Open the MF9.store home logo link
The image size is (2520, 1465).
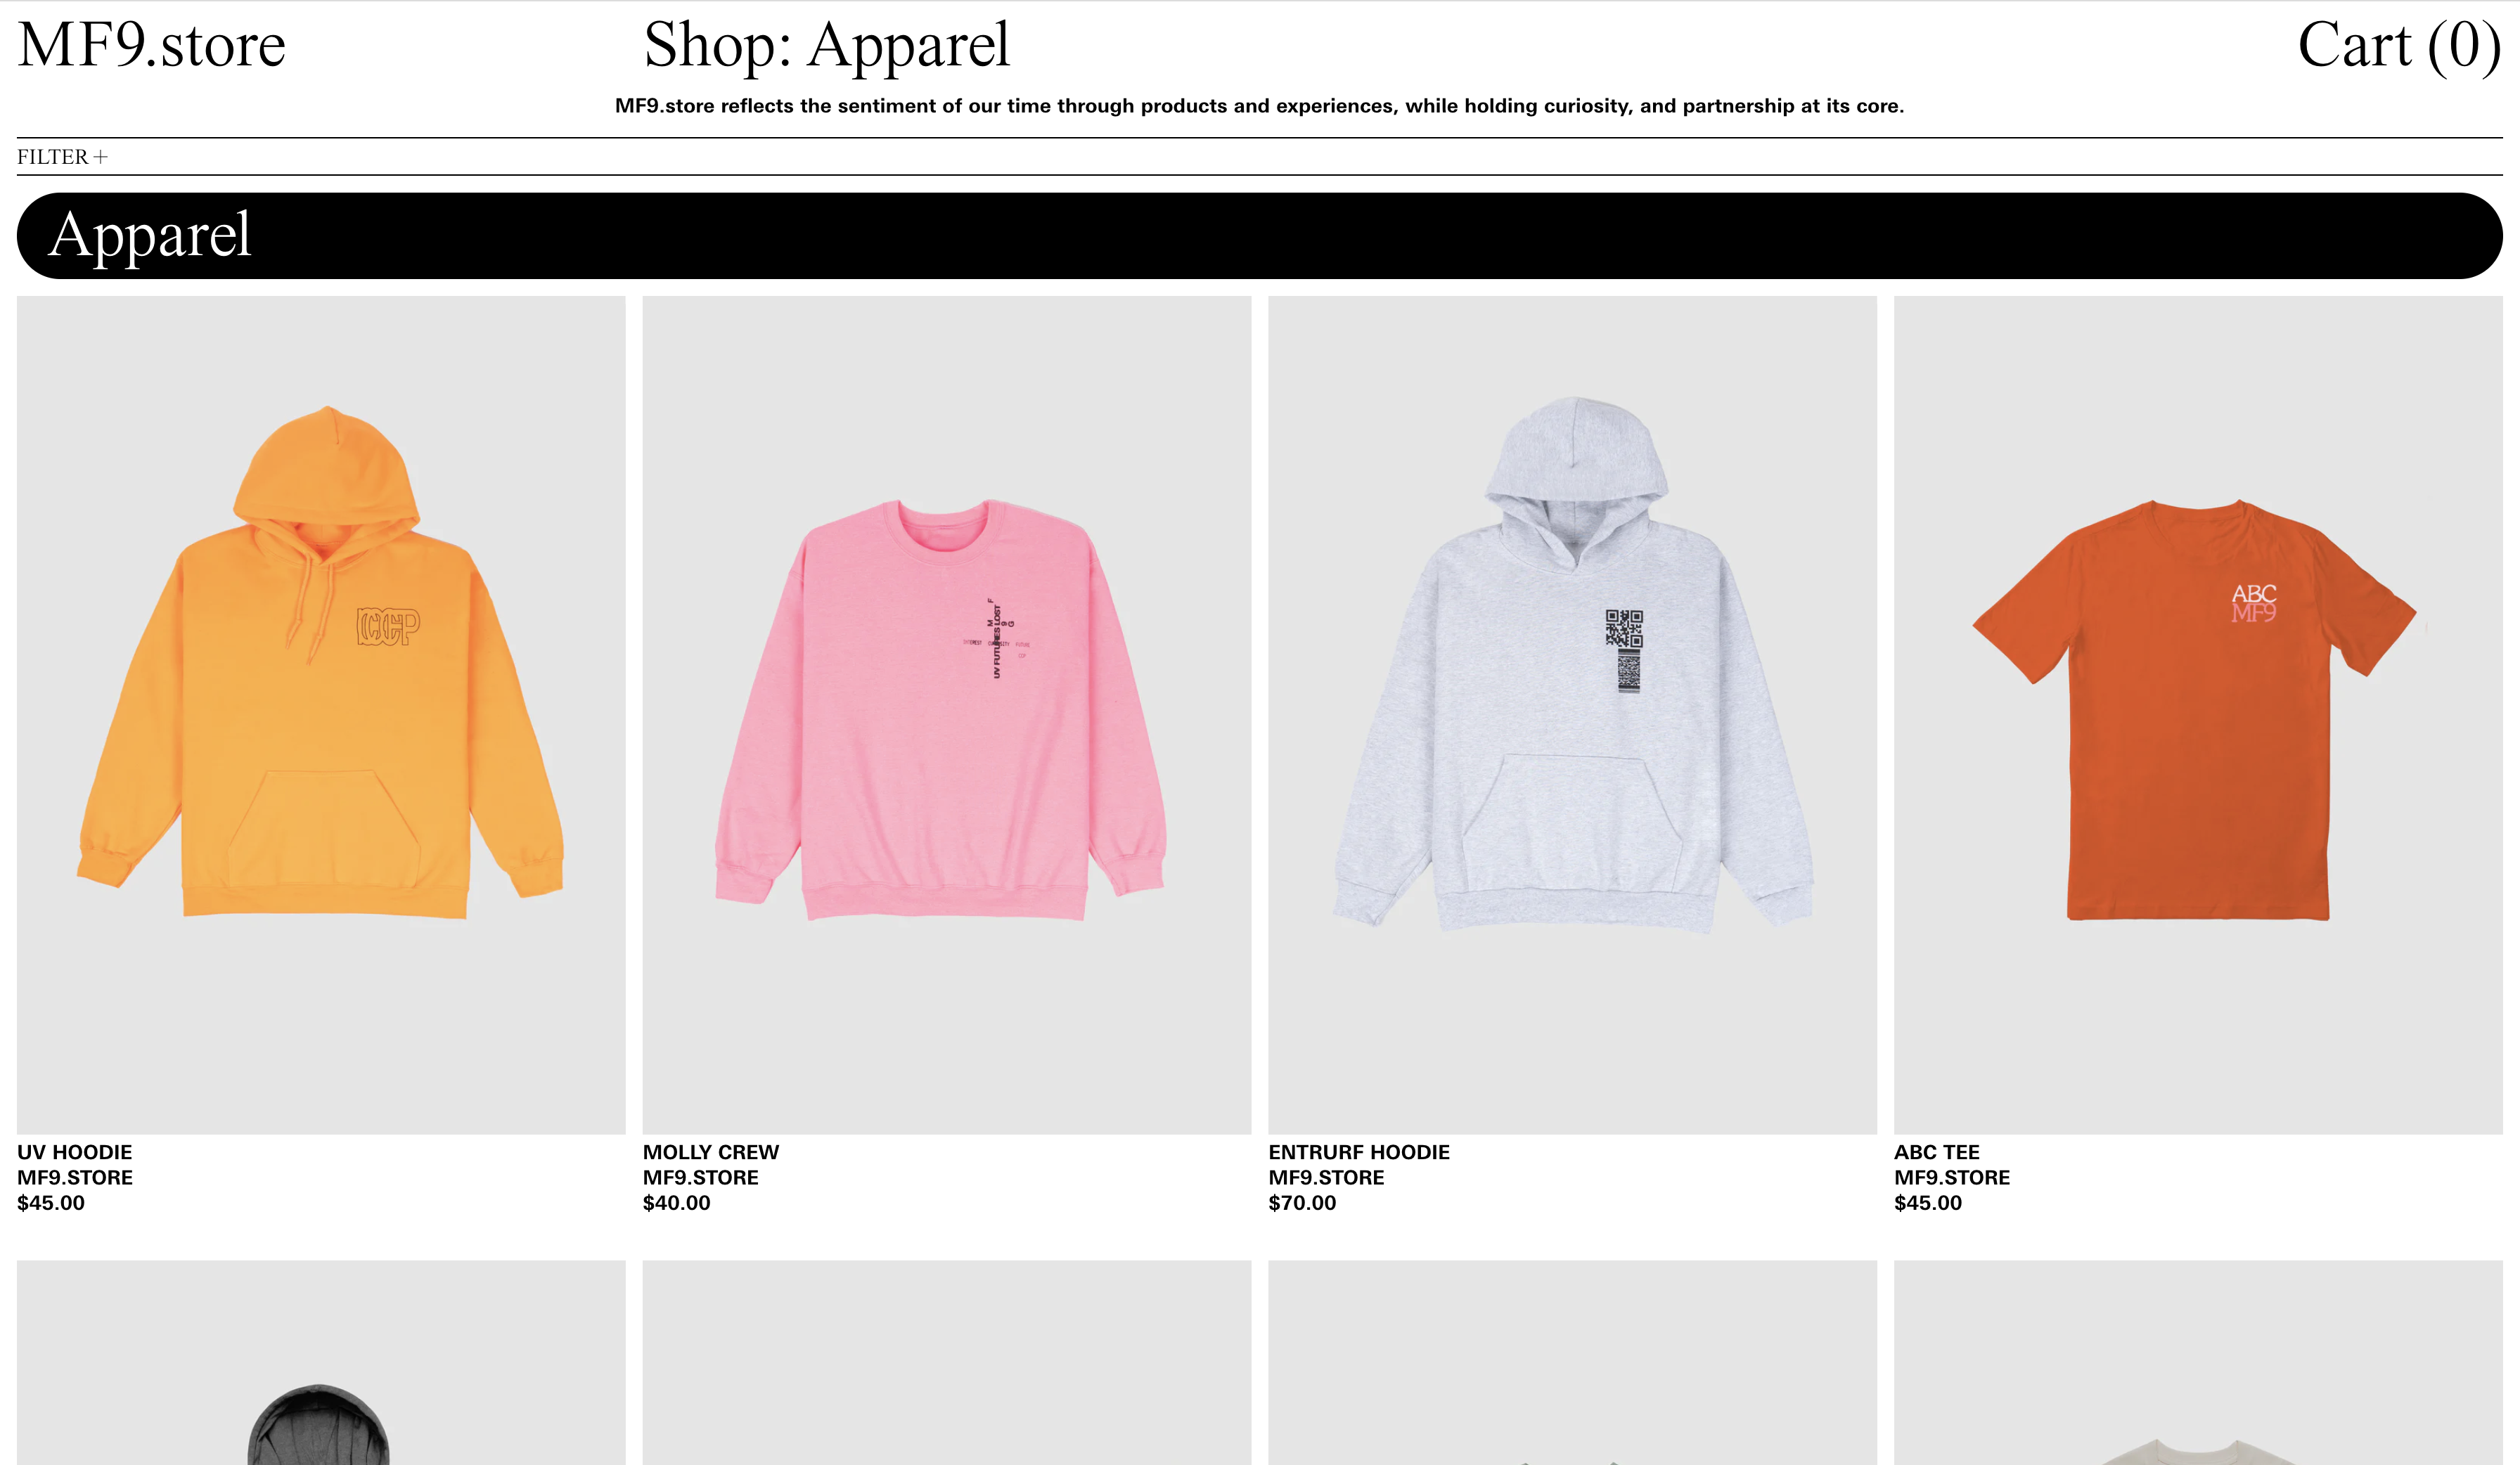pyautogui.click(x=151, y=45)
